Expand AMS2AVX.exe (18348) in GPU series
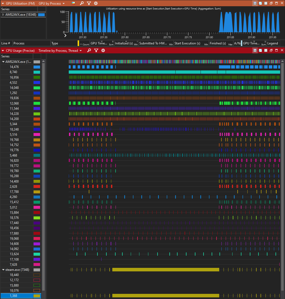Screen dimensions: 285x299 click(3, 15)
